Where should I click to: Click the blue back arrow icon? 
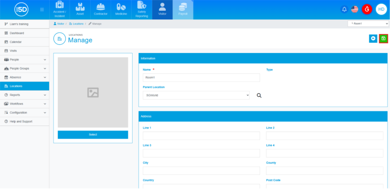coord(373,39)
